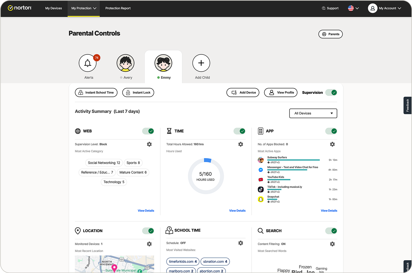The height and width of the screenshot is (273, 412).
Task: Toggle TIME supervision switch
Action: pyautogui.click(x=239, y=131)
